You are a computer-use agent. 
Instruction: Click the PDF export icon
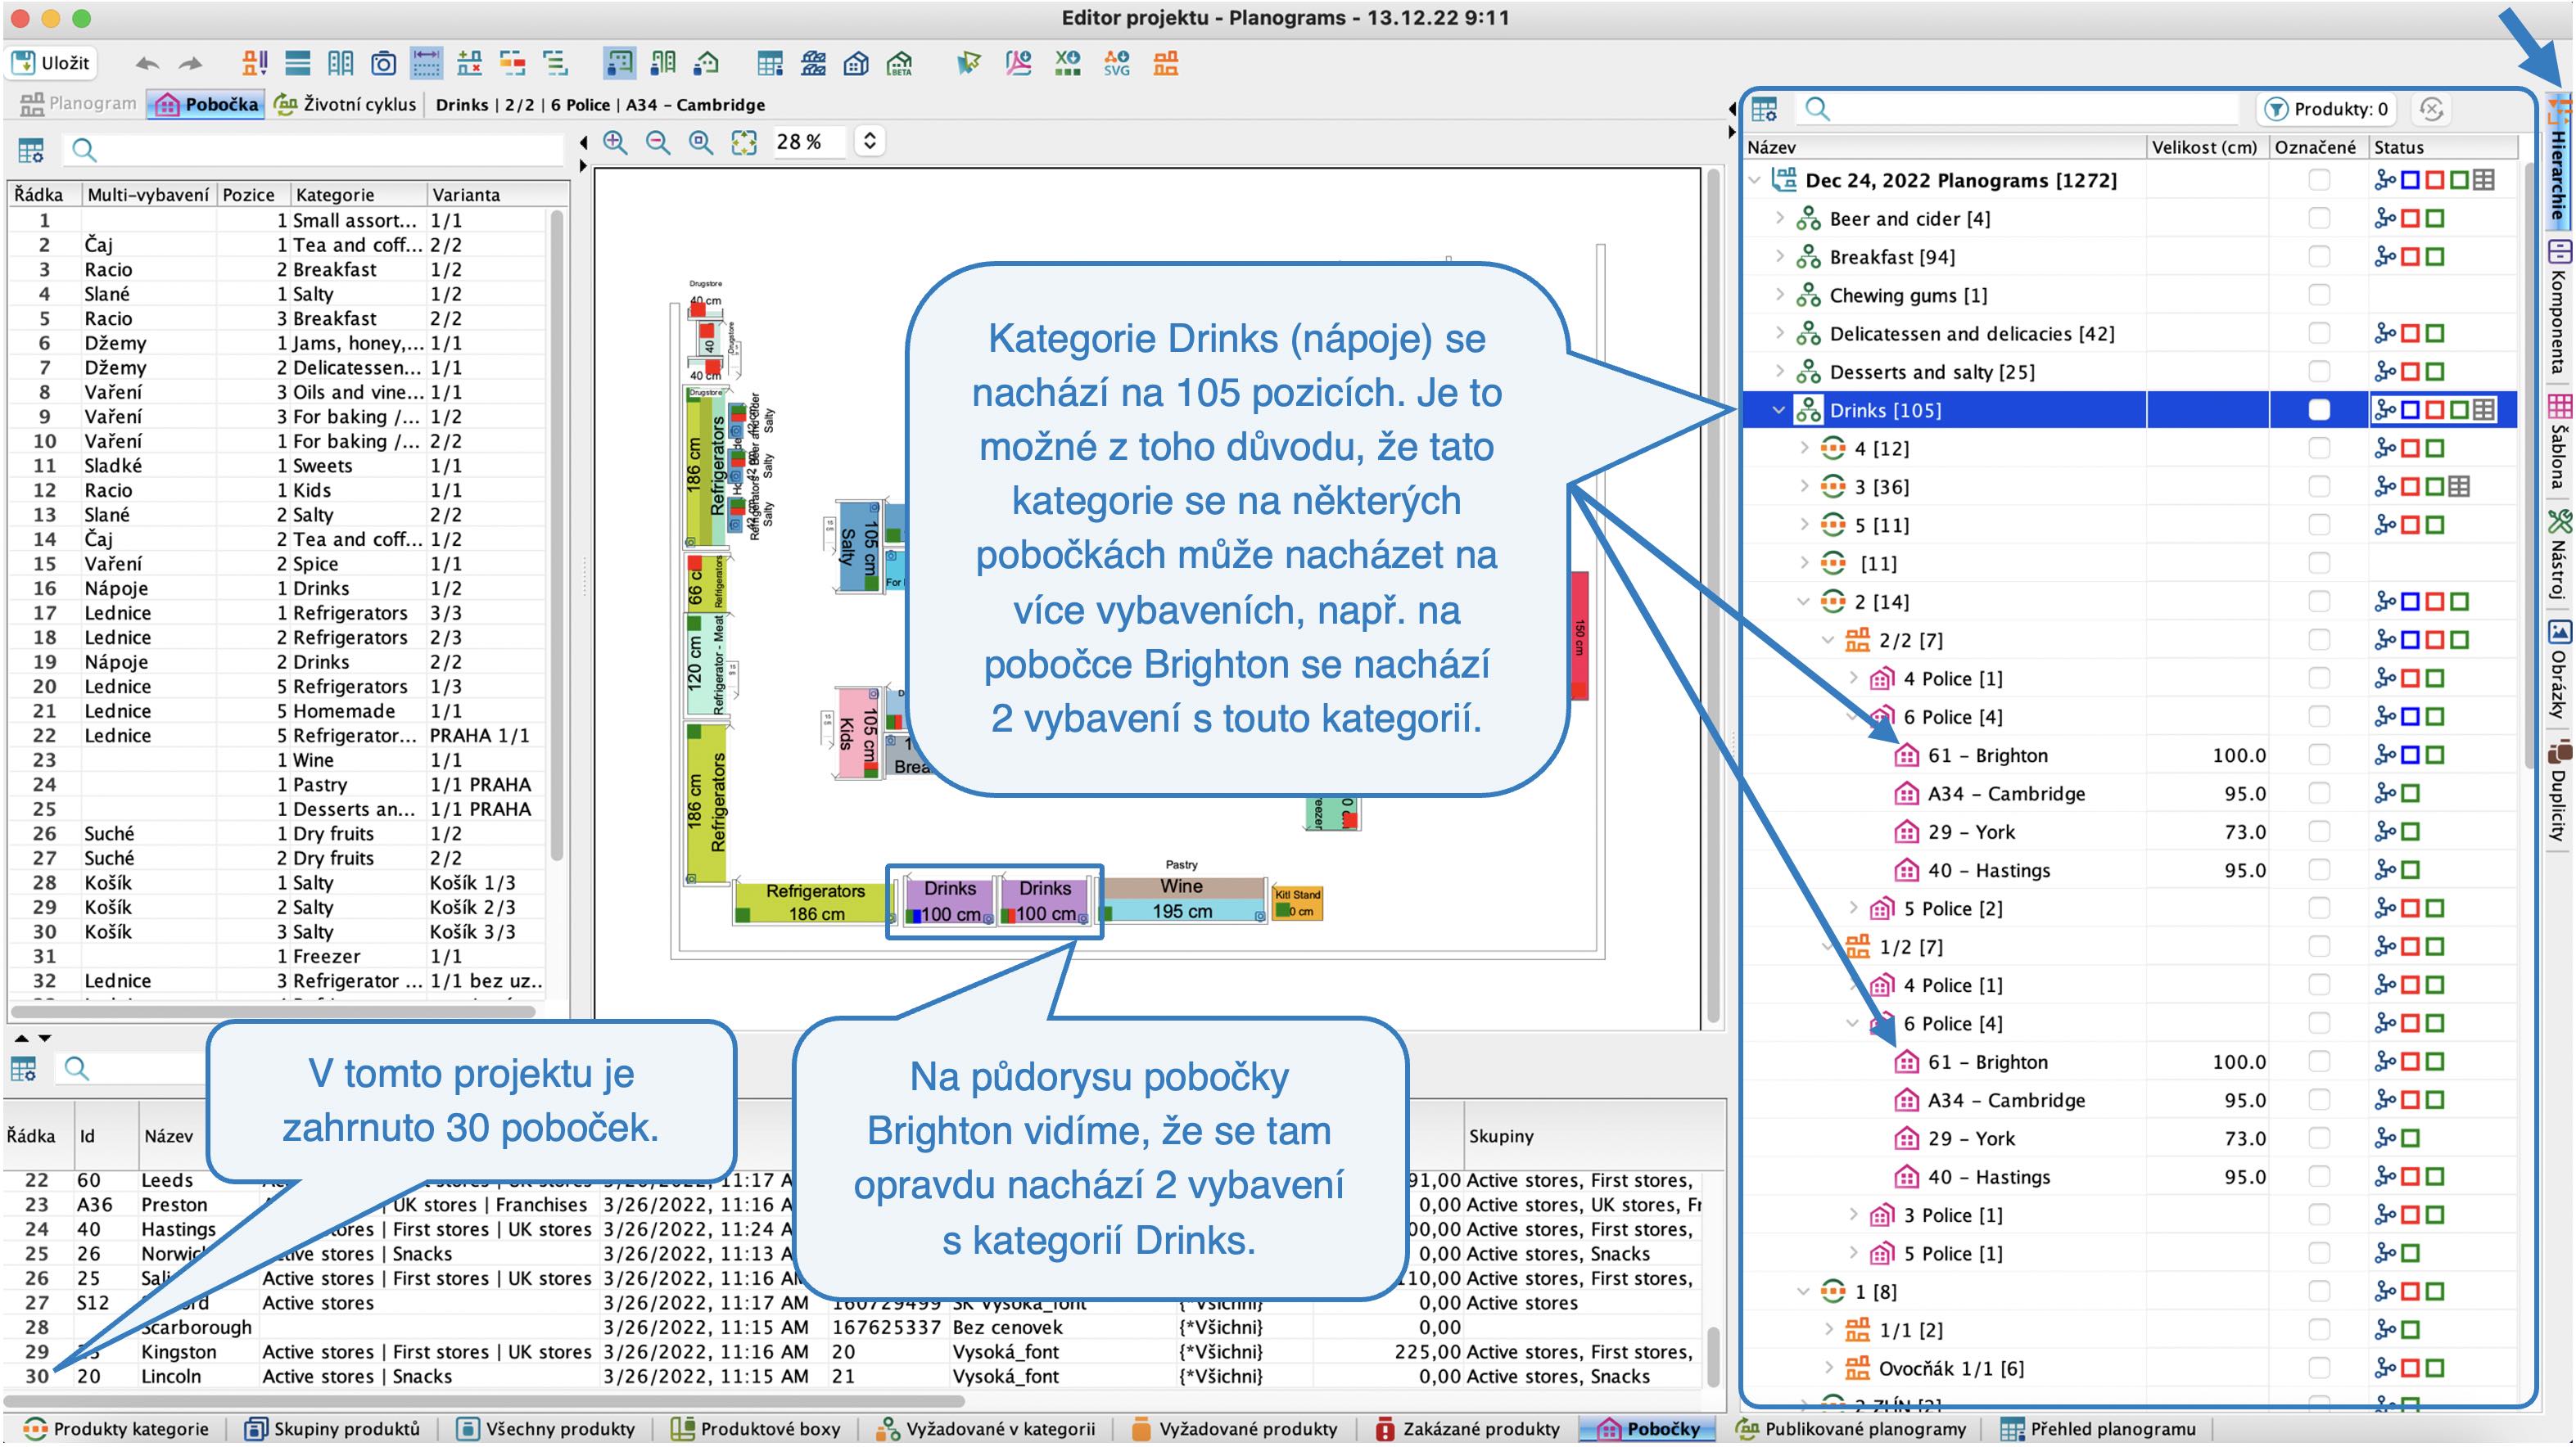pos(1018,64)
